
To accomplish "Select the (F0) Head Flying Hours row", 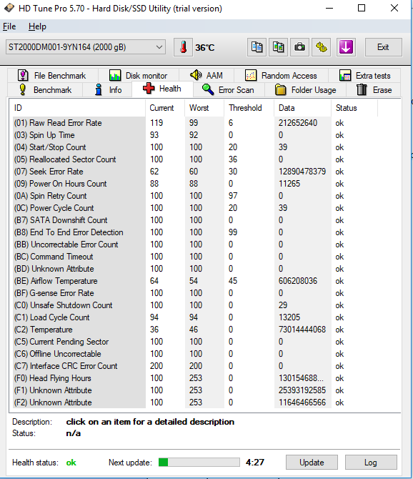I will (x=195, y=378).
